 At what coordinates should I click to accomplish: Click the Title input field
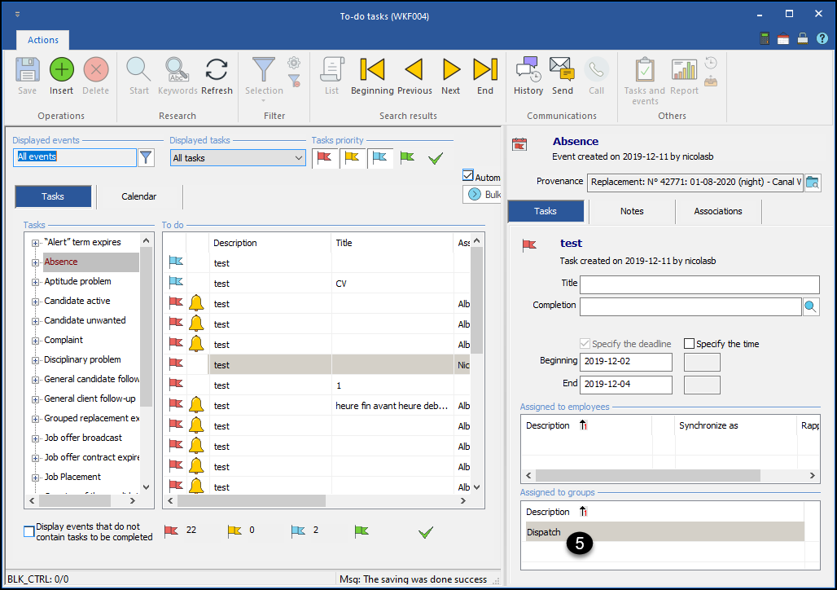699,284
